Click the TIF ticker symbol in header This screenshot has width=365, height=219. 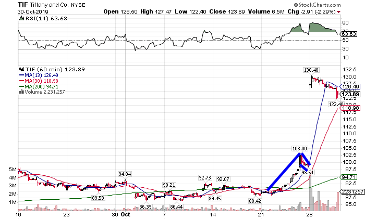(x=23, y=5)
